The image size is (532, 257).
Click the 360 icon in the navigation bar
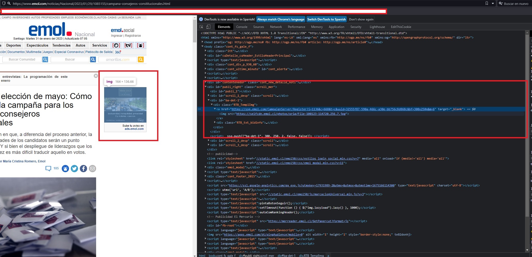tap(118, 52)
